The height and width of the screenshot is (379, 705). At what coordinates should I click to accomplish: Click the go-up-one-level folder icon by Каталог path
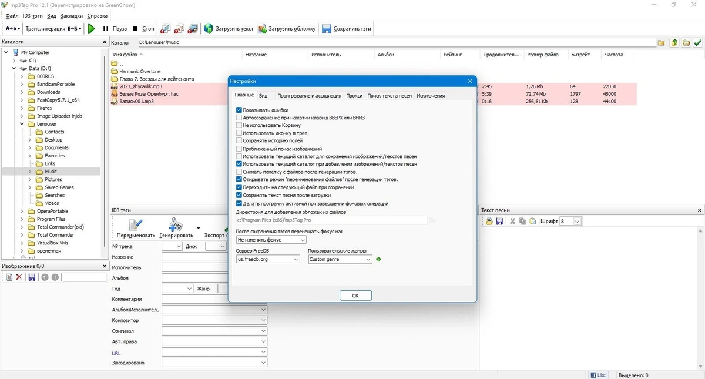point(674,42)
